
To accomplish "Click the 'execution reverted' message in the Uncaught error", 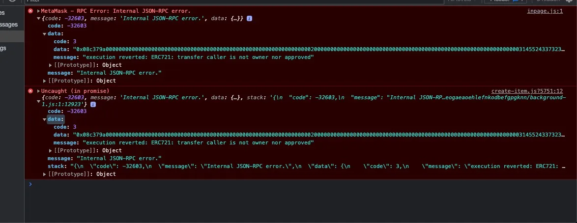I will coord(198,143).
